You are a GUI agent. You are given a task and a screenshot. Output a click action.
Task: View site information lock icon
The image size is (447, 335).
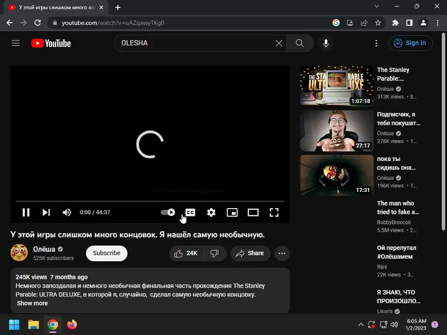coord(55,23)
